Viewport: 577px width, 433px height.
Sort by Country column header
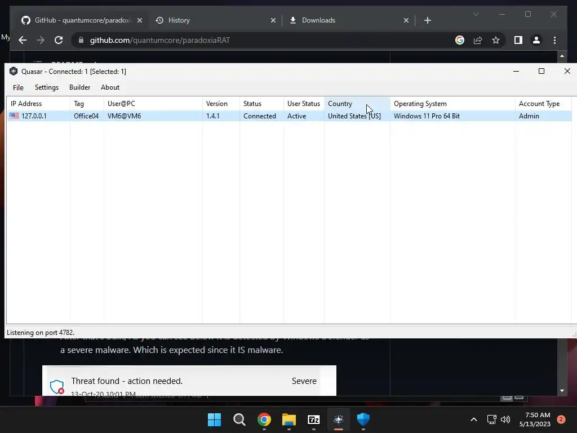tap(357, 104)
